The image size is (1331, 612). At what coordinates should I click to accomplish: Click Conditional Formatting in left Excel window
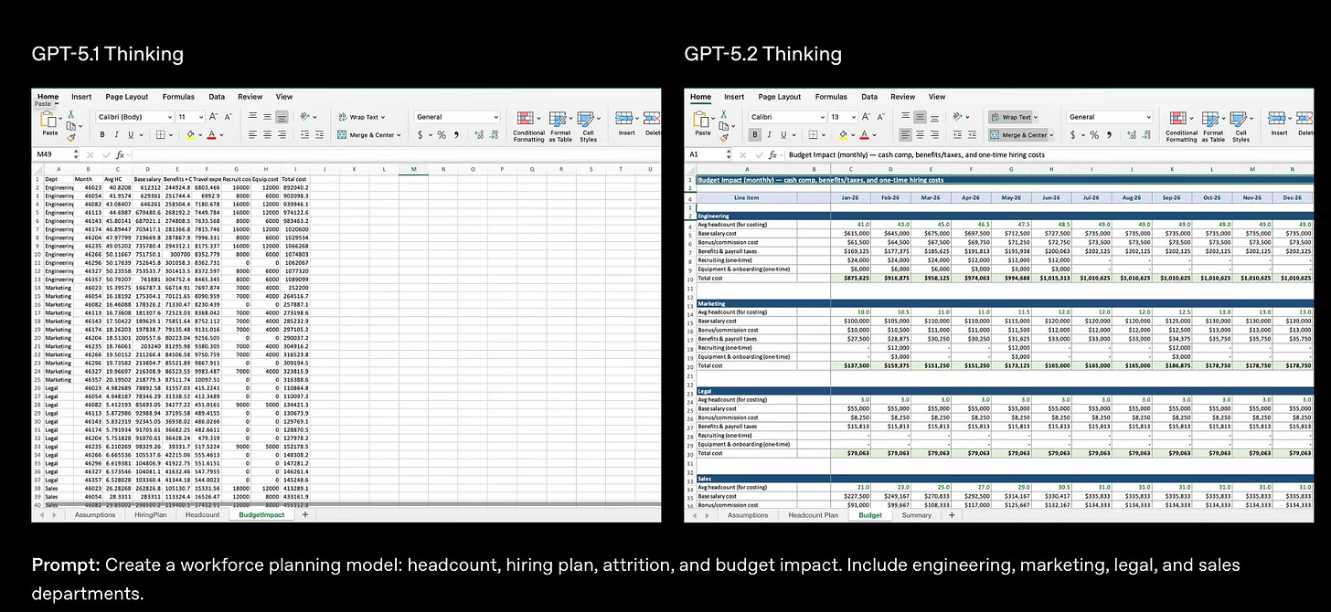click(x=528, y=126)
